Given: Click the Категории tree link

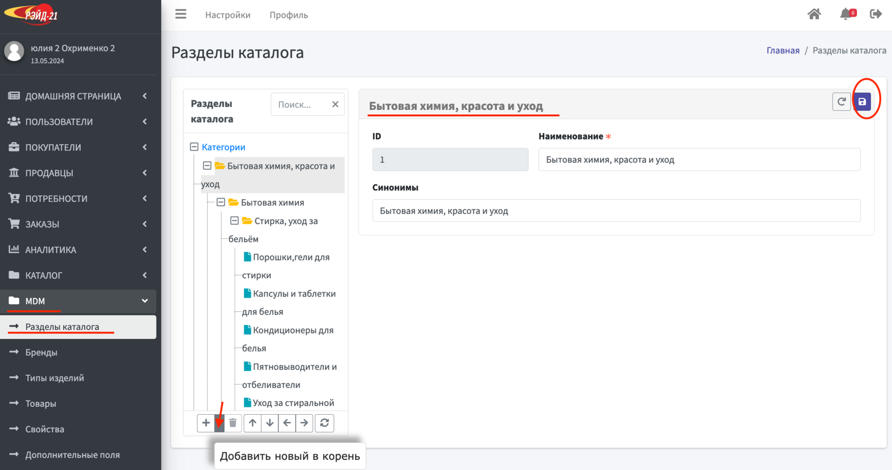Looking at the screenshot, I should (224, 147).
